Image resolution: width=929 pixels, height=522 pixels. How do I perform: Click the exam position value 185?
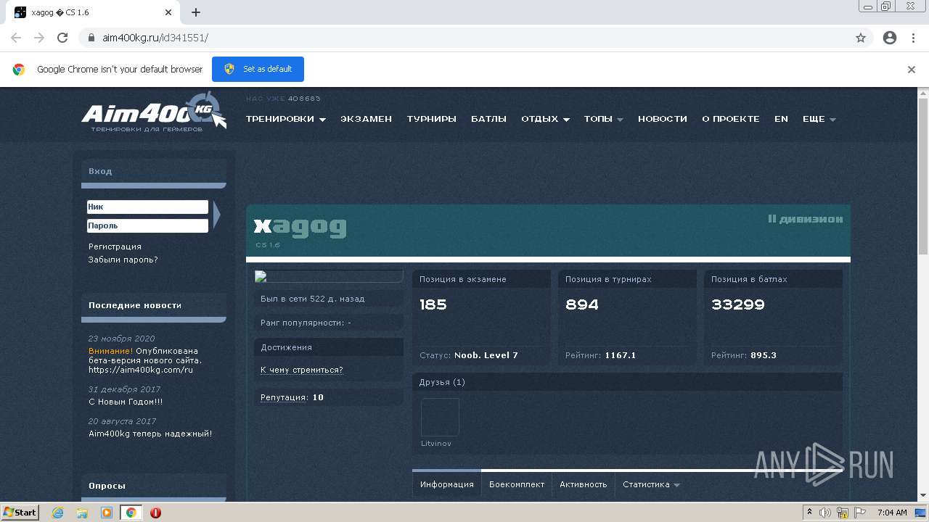coord(433,304)
